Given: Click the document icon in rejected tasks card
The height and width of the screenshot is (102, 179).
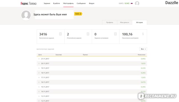Looking at the screenshot, I should coord(88,34).
